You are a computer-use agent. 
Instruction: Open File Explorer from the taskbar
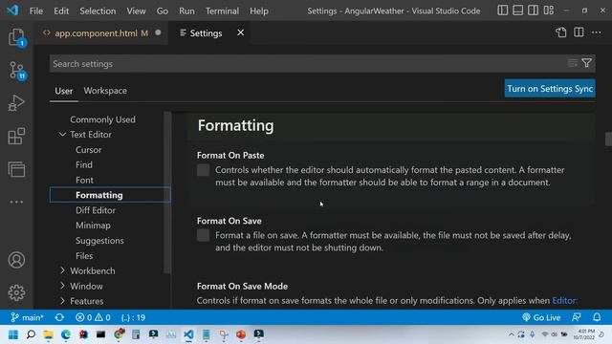pos(49,334)
